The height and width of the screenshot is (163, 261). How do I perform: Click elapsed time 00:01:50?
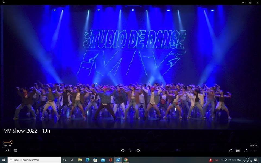click(x=7, y=145)
